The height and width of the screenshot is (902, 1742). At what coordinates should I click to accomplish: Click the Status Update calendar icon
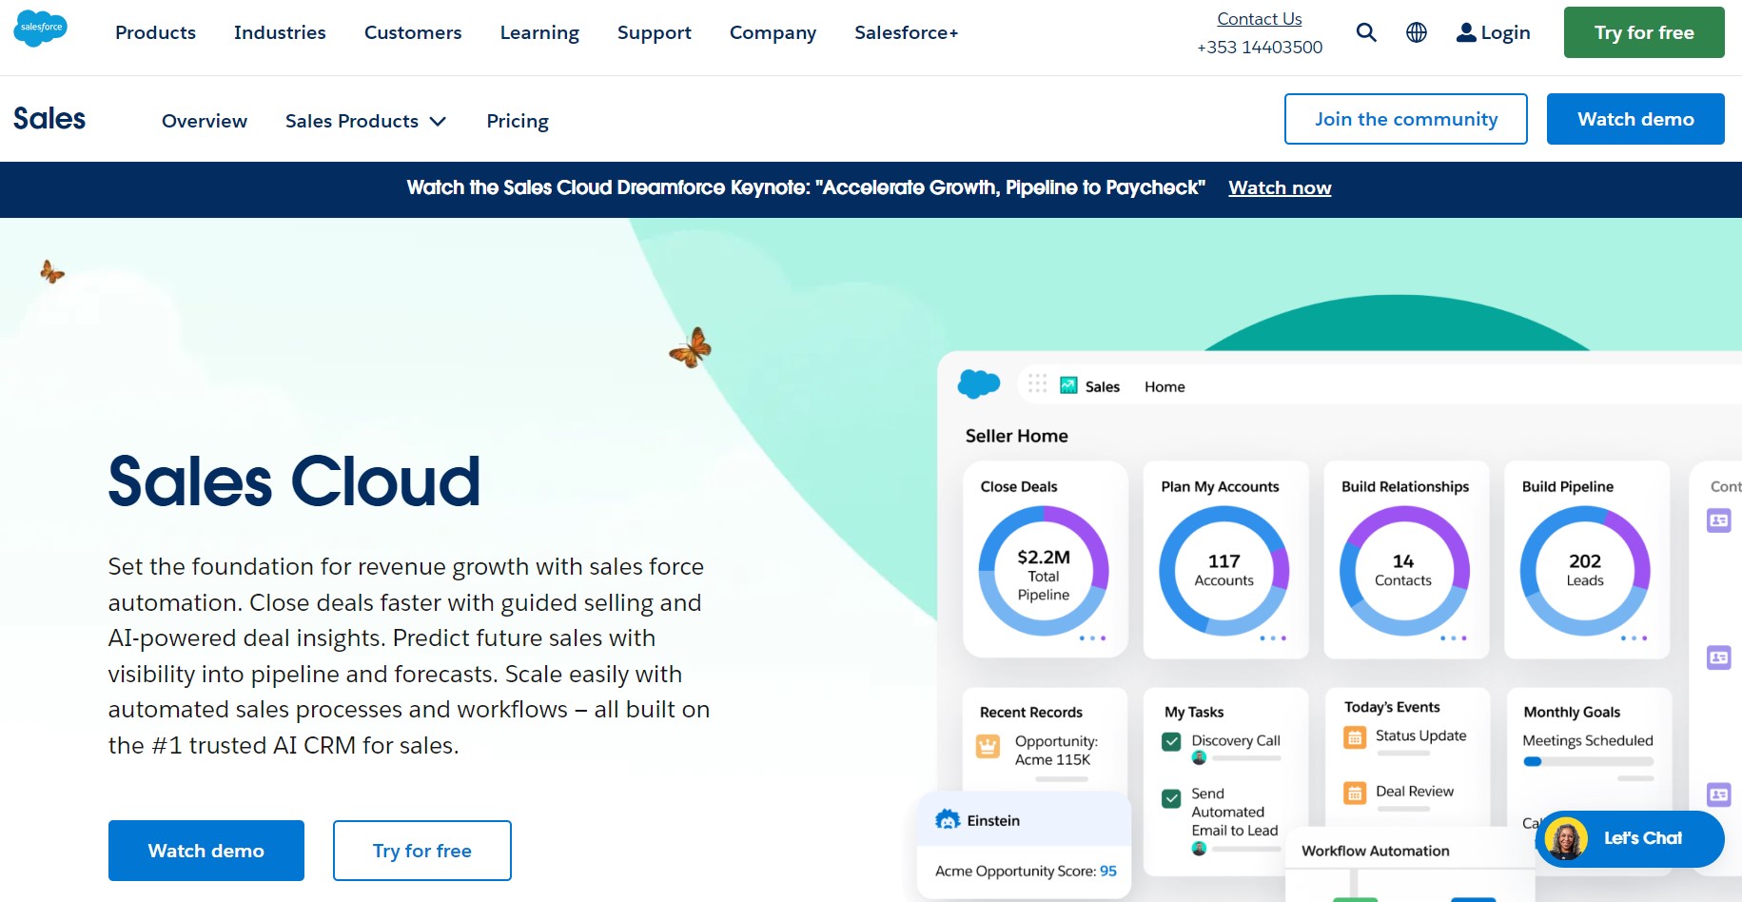[1355, 736]
